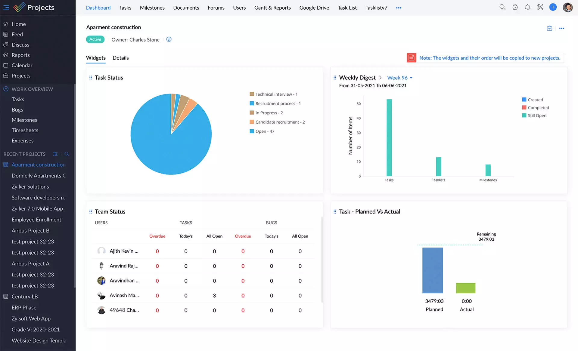Image resolution: width=578 pixels, height=351 pixels.
Task: Open the setup tools icon
Action: (540, 7)
